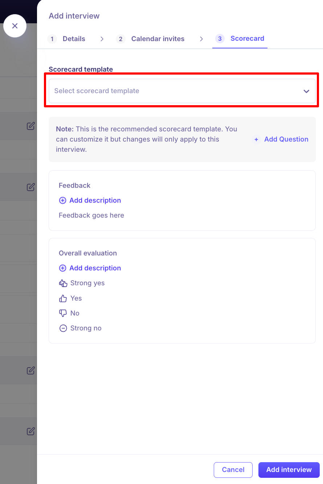The height and width of the screenshot is (484, 323).
Task: Add description to the Feedback question
Action: coord(95,201)
